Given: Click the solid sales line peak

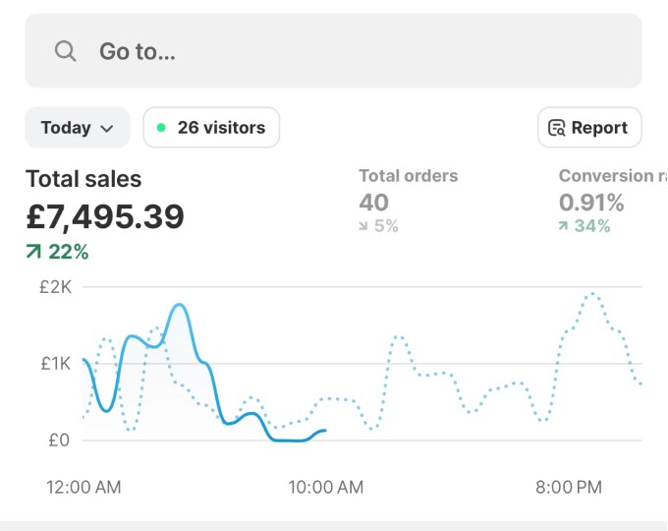Looking at the screenshot, I should point(180,305).
